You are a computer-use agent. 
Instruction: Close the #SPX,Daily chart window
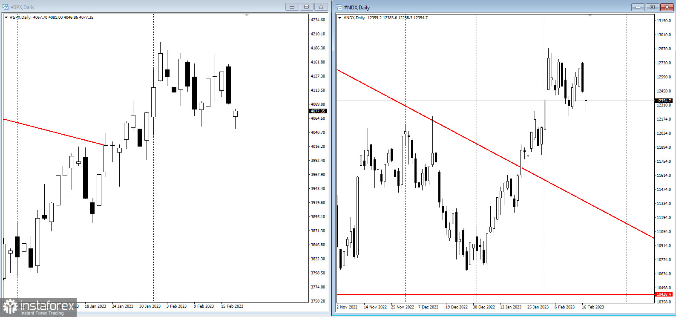click(x=321, y=7)
